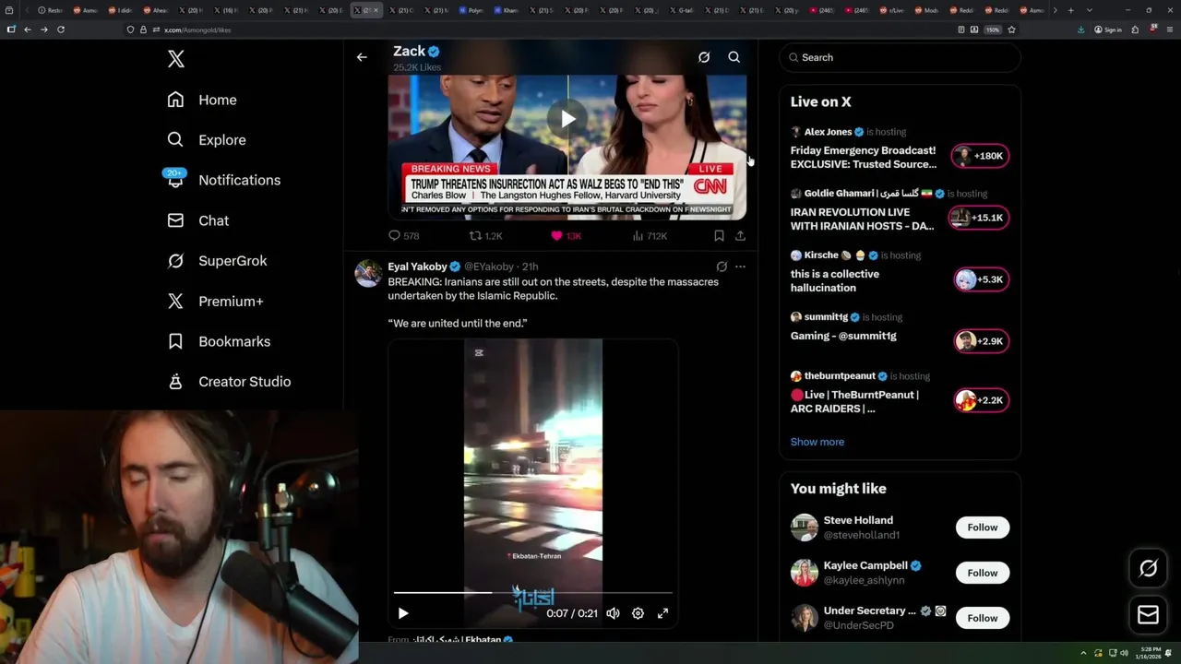The width and height of the screenshot is (1181, 664).
Task: Open Steve Holland's avatar
Action: point(805,528)
